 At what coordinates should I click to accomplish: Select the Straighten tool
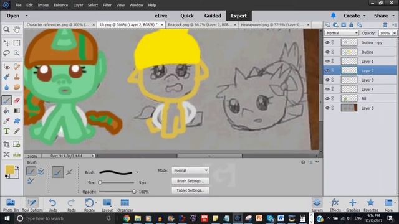(x=17, y=154)
